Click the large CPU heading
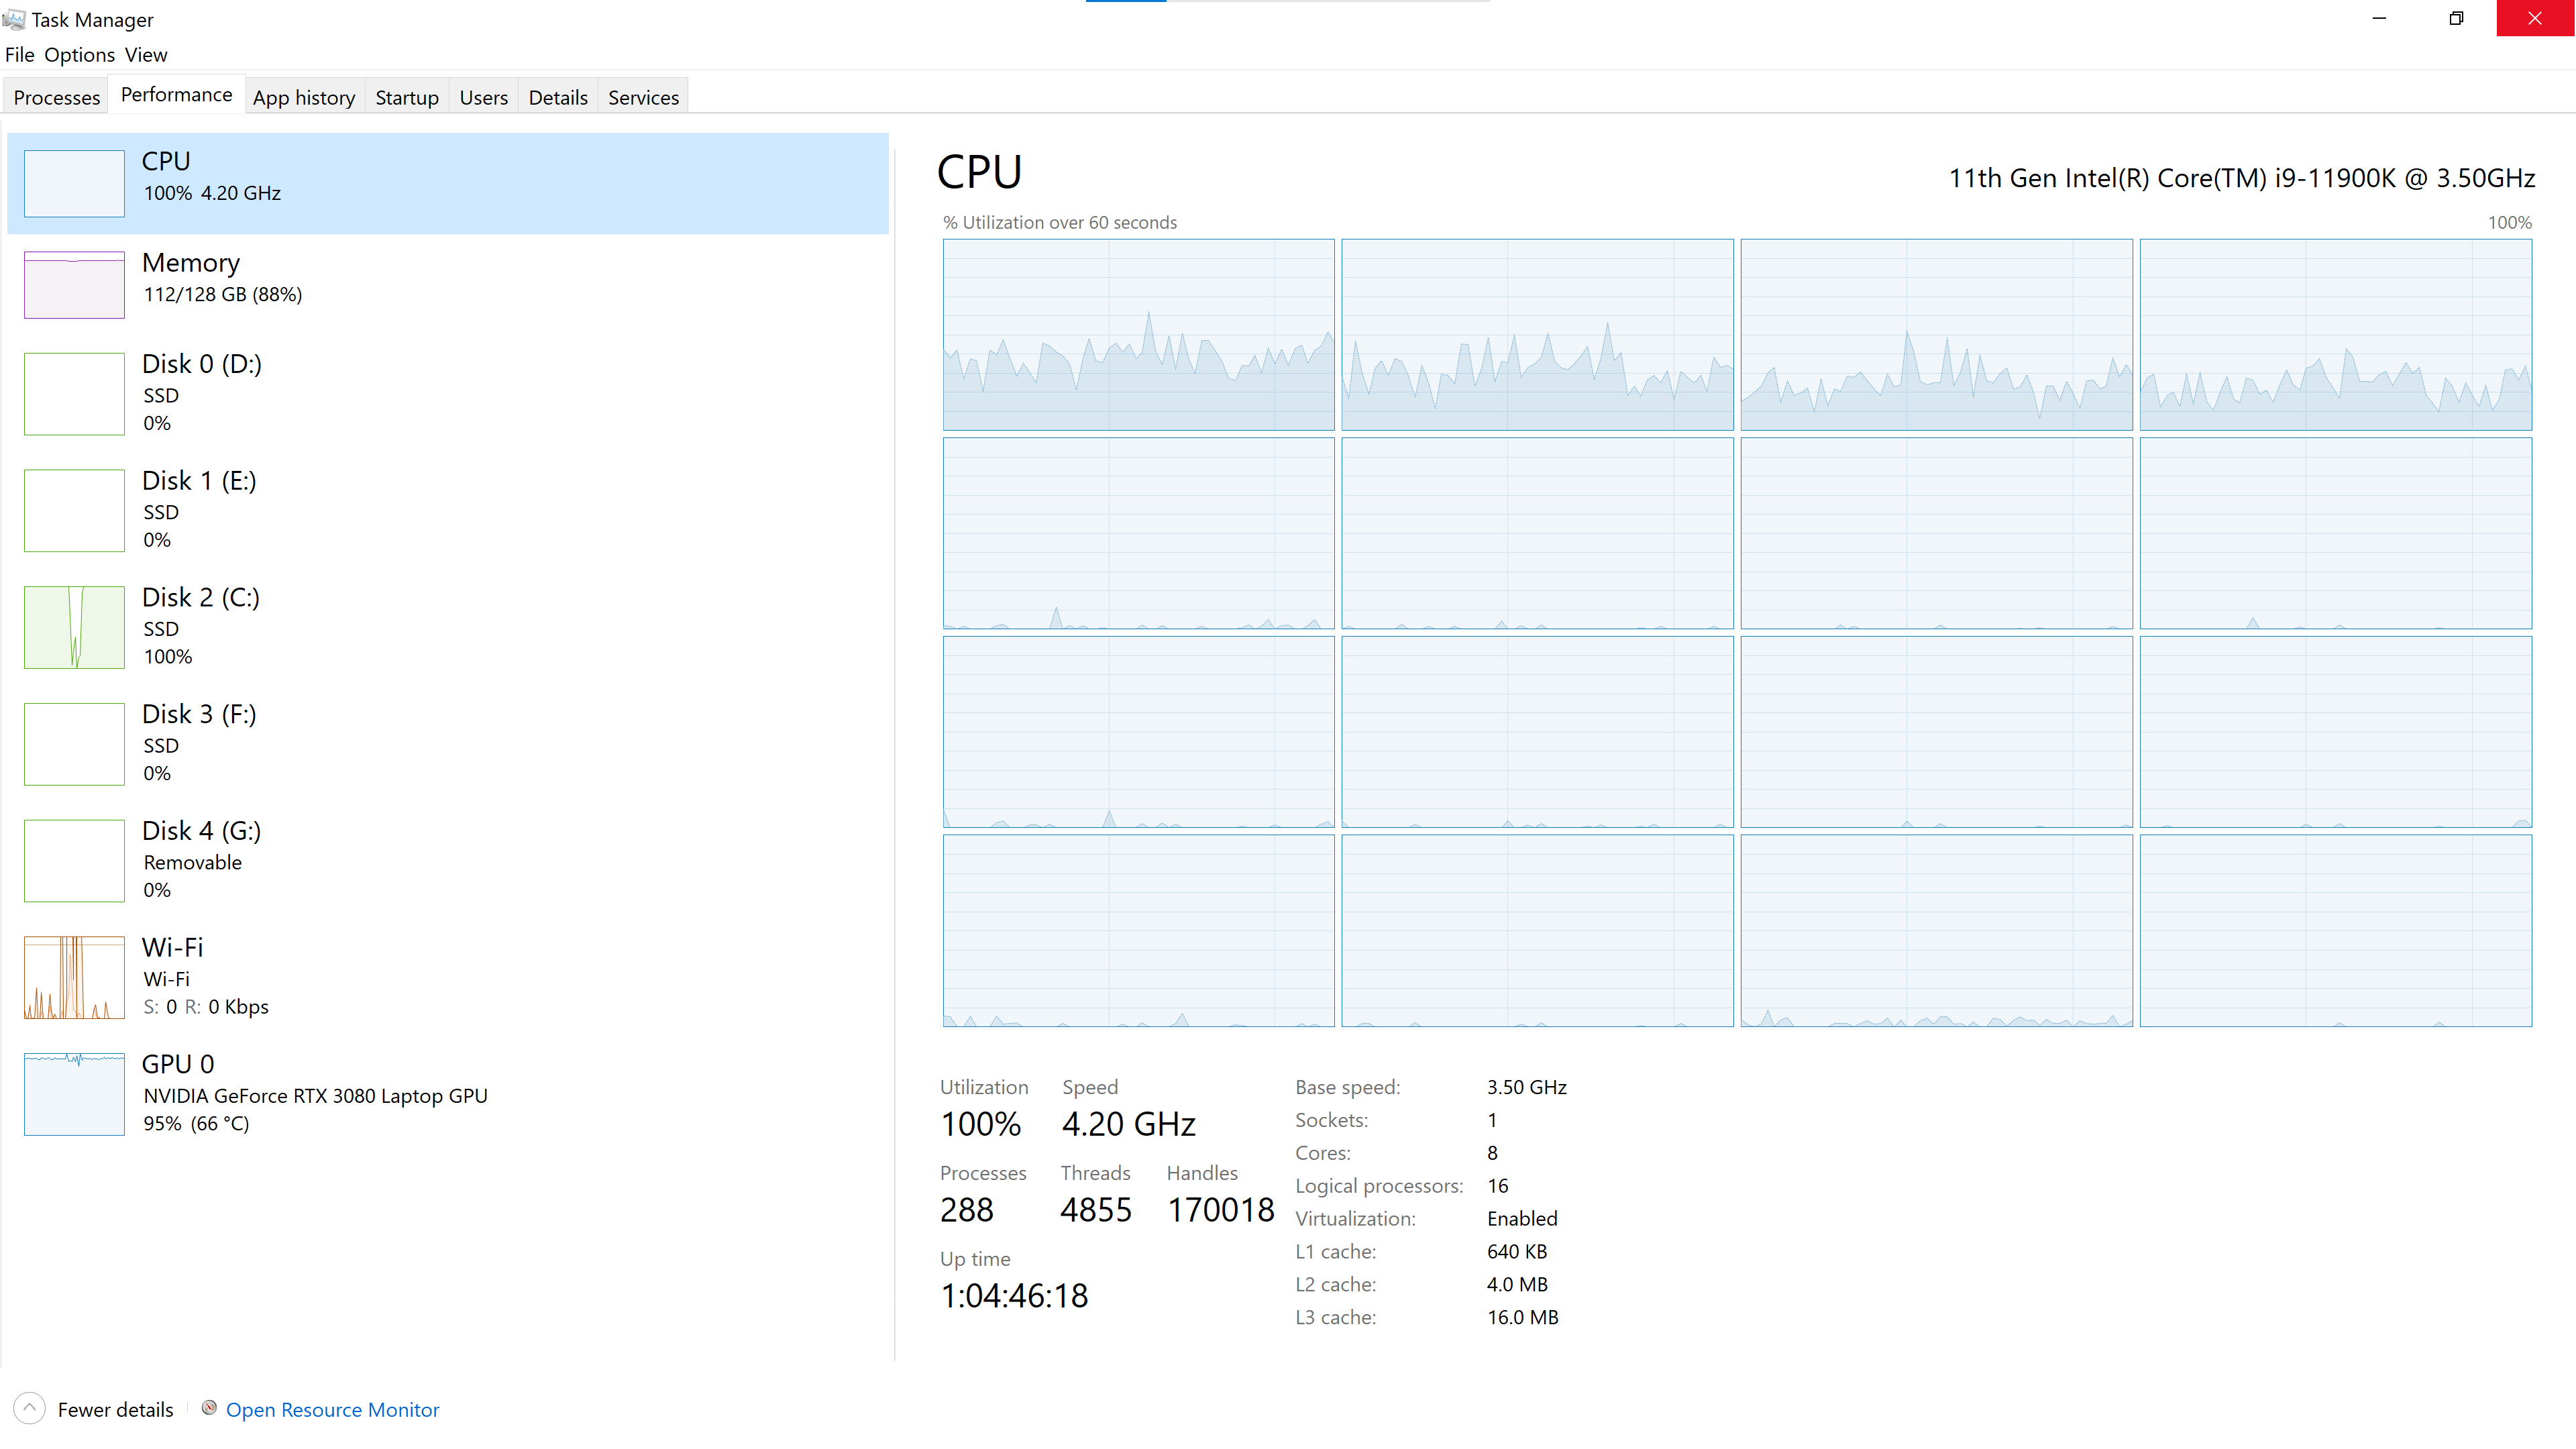 (979, 172)
